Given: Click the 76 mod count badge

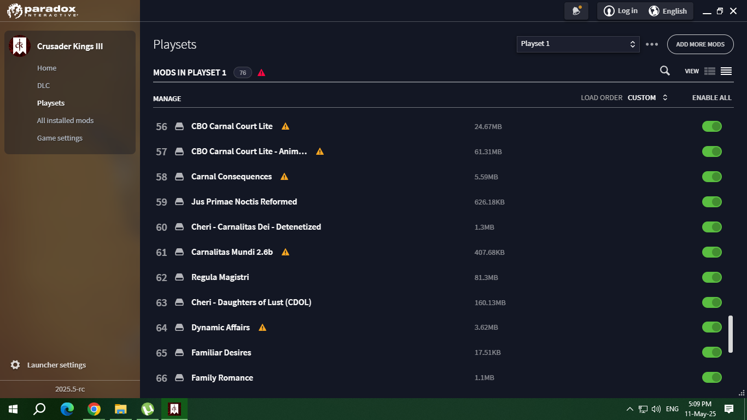Looking at the screenshot, I should pyautogui.click(x=243, y=72).
